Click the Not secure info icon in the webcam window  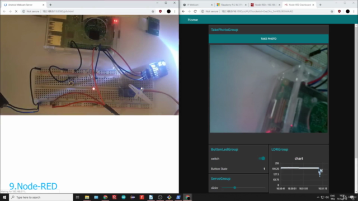point(23,11)
